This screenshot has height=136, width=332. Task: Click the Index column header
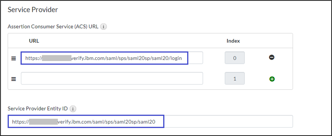click(233, 41)
